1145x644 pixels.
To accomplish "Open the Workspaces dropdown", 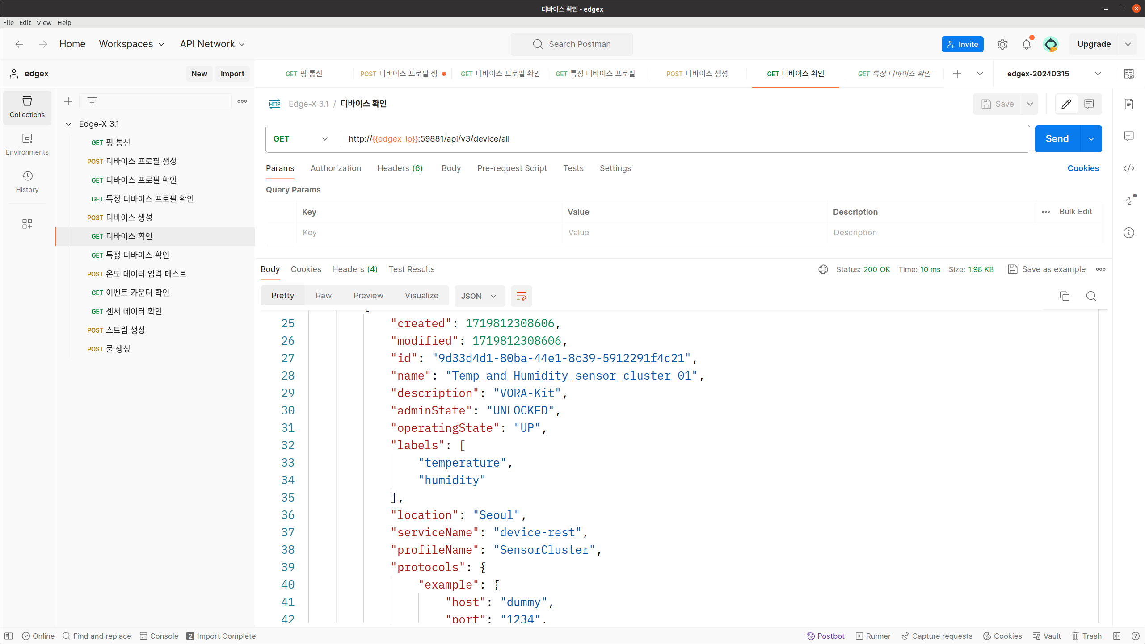I will (132, 44).
